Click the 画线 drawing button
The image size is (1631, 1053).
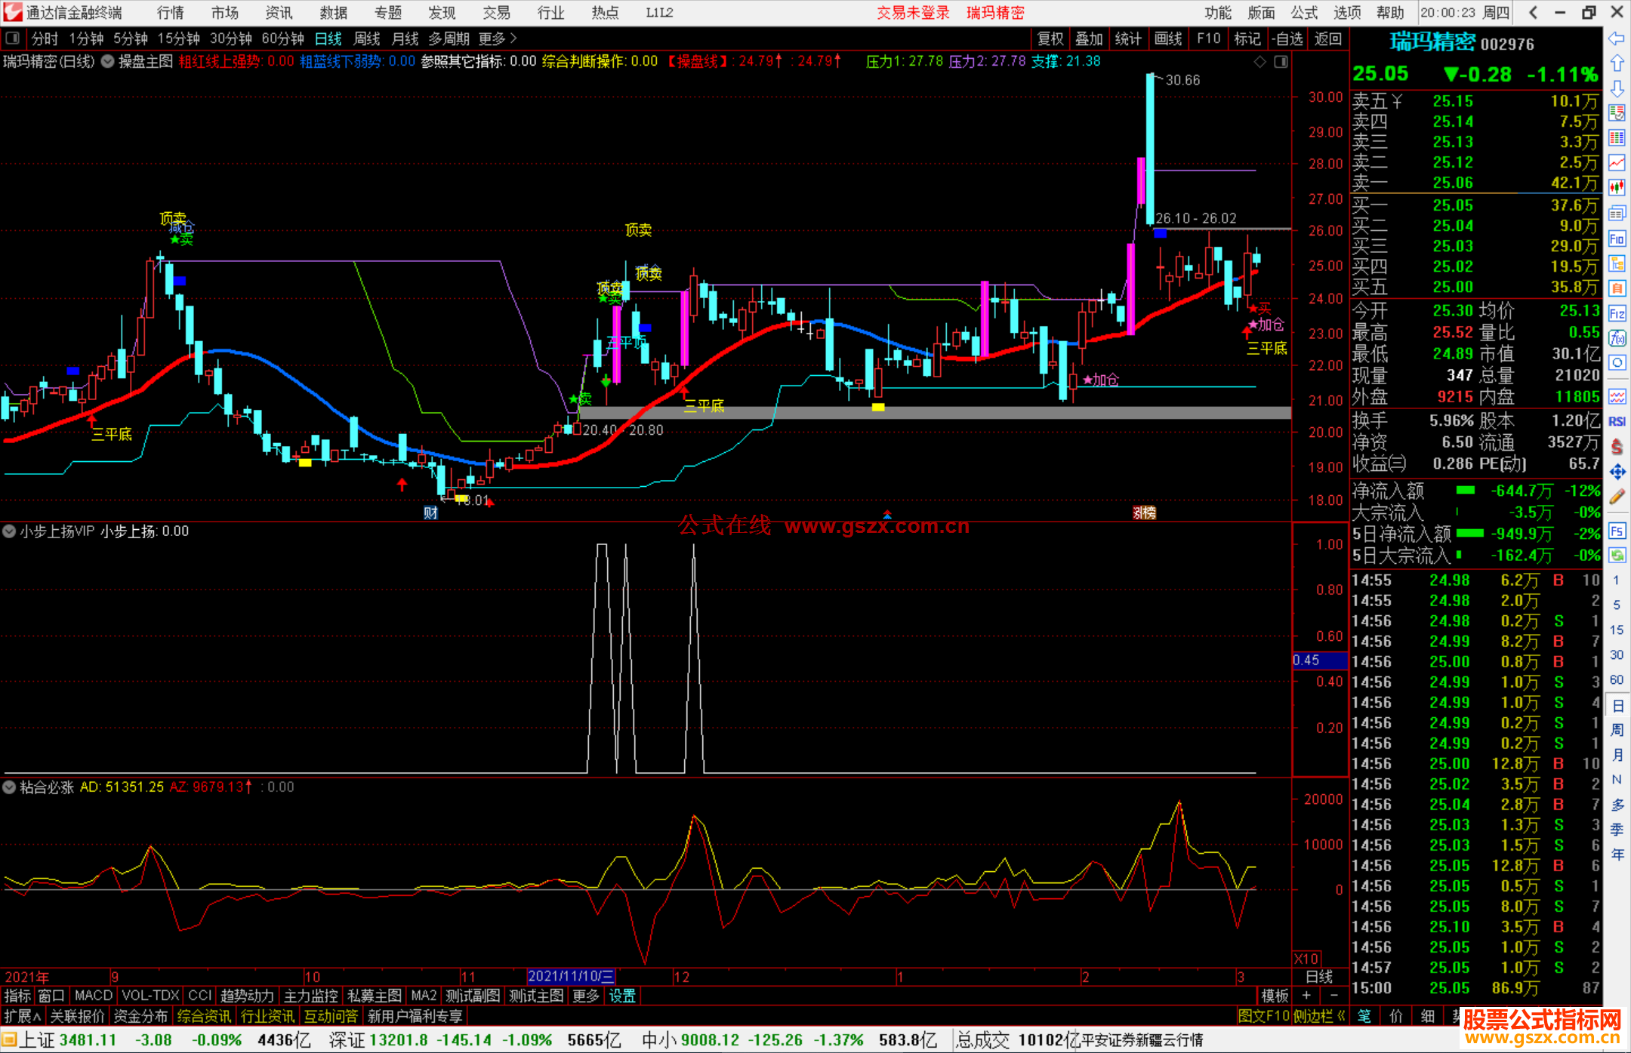[x=1168, y=38]
